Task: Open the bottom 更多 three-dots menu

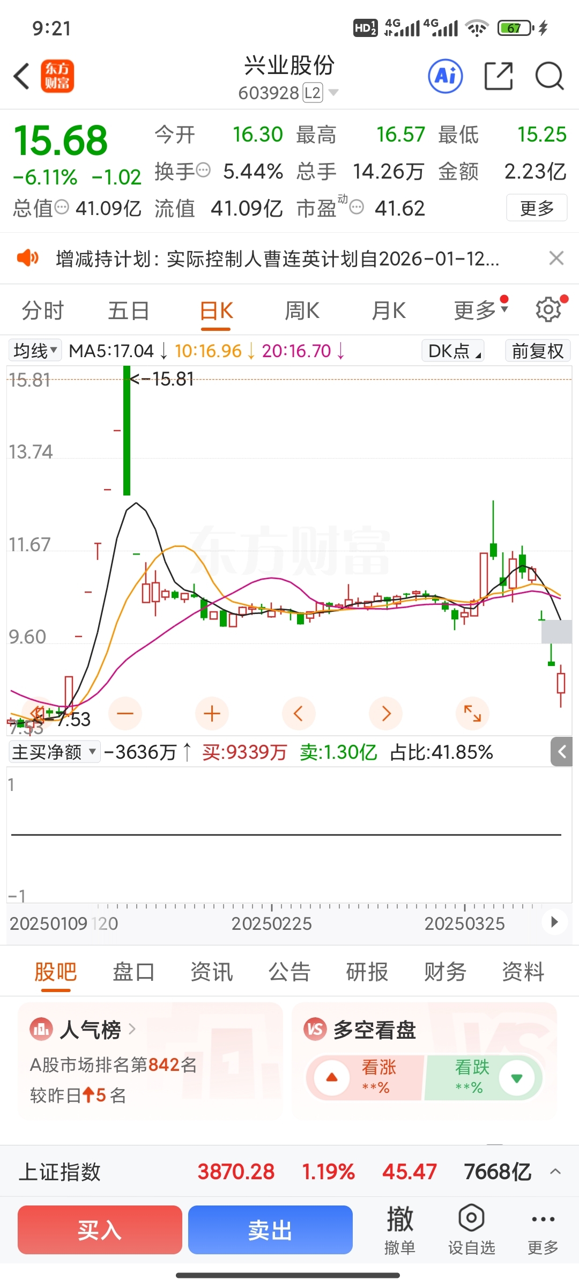Action: pyautogui.click(x=543, y=1229)
